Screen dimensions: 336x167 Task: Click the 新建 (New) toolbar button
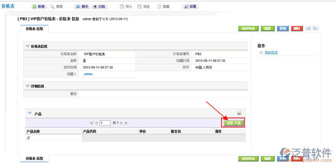[x=39, y=7]
